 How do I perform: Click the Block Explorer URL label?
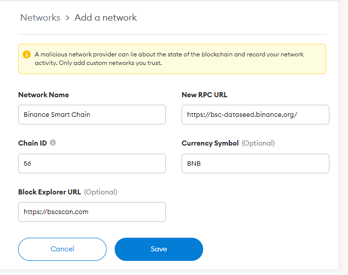click(49, 192)
